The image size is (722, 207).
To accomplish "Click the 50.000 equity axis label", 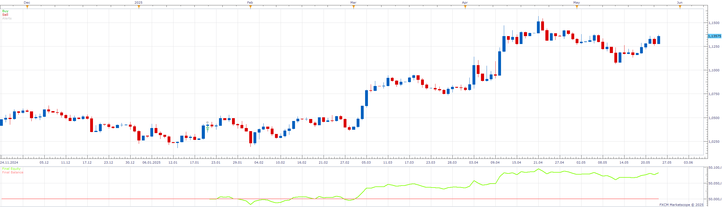I will tap(715, 199).
